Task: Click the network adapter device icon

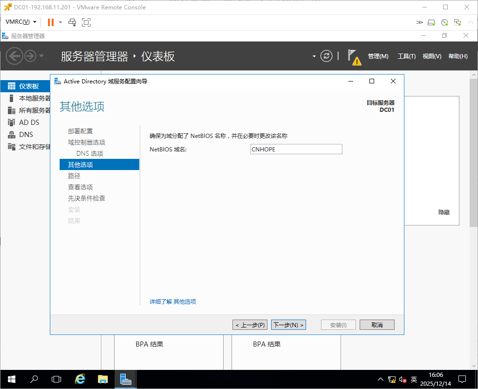Action: point(458,22)
